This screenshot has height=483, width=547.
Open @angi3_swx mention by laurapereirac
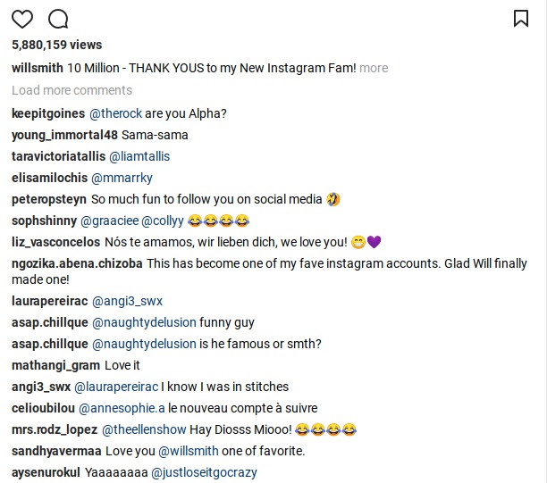click(127, 301)
